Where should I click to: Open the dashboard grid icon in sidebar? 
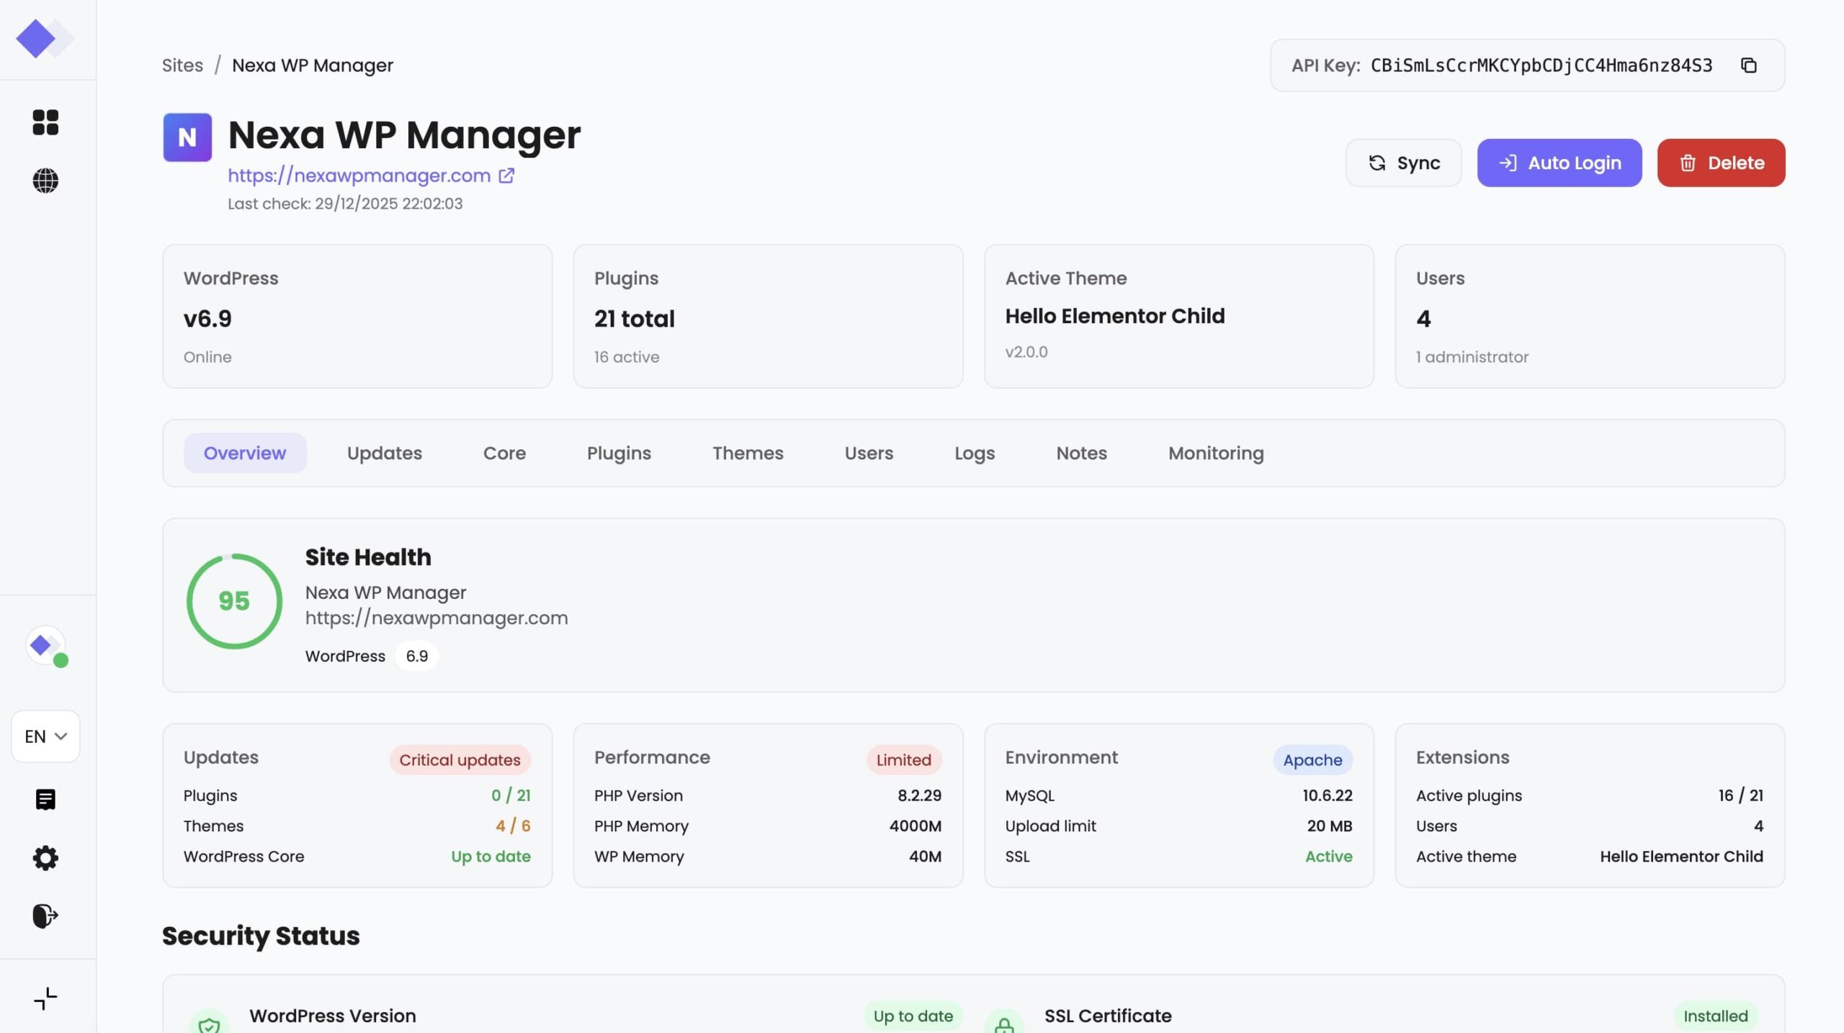pyautogui.click(x=45, y=122)
